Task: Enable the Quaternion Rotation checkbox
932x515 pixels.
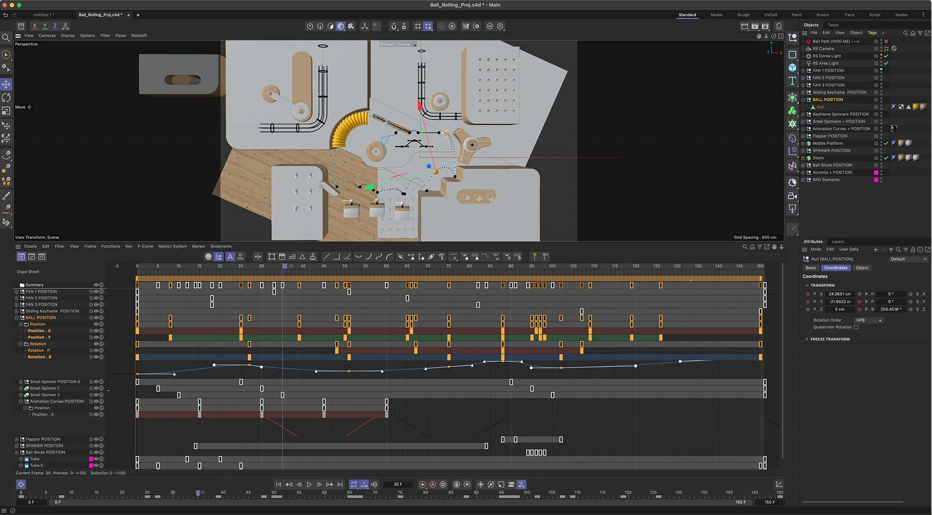Action: [856, 327]
